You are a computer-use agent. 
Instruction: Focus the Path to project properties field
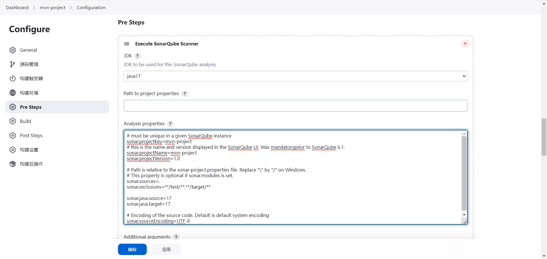[x=296, y=106]
